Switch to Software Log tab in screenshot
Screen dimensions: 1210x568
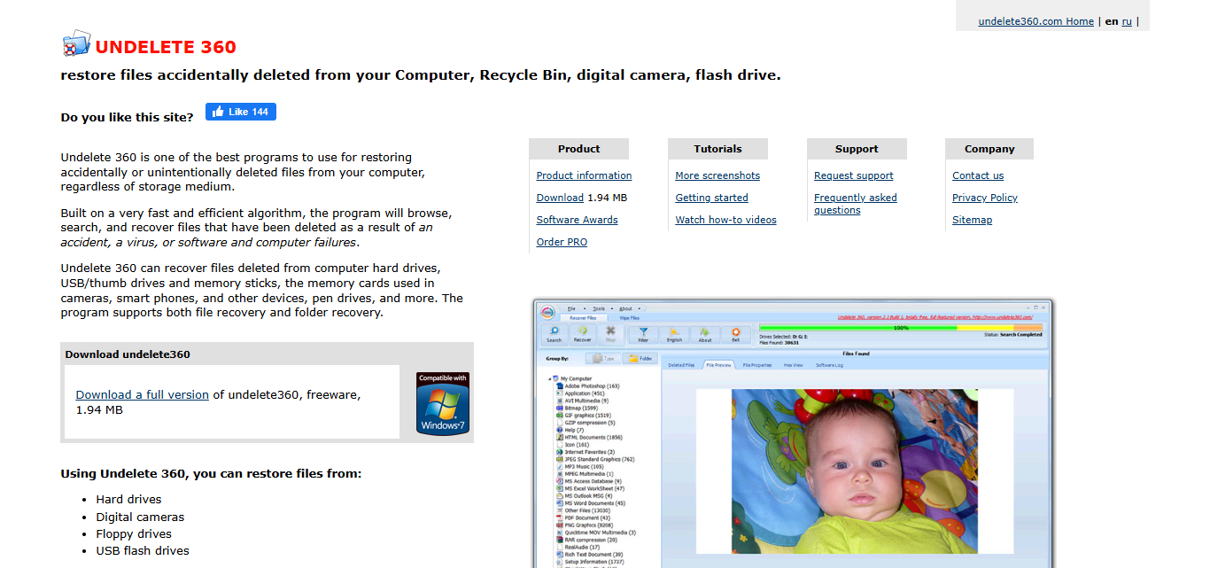[830, 365]
